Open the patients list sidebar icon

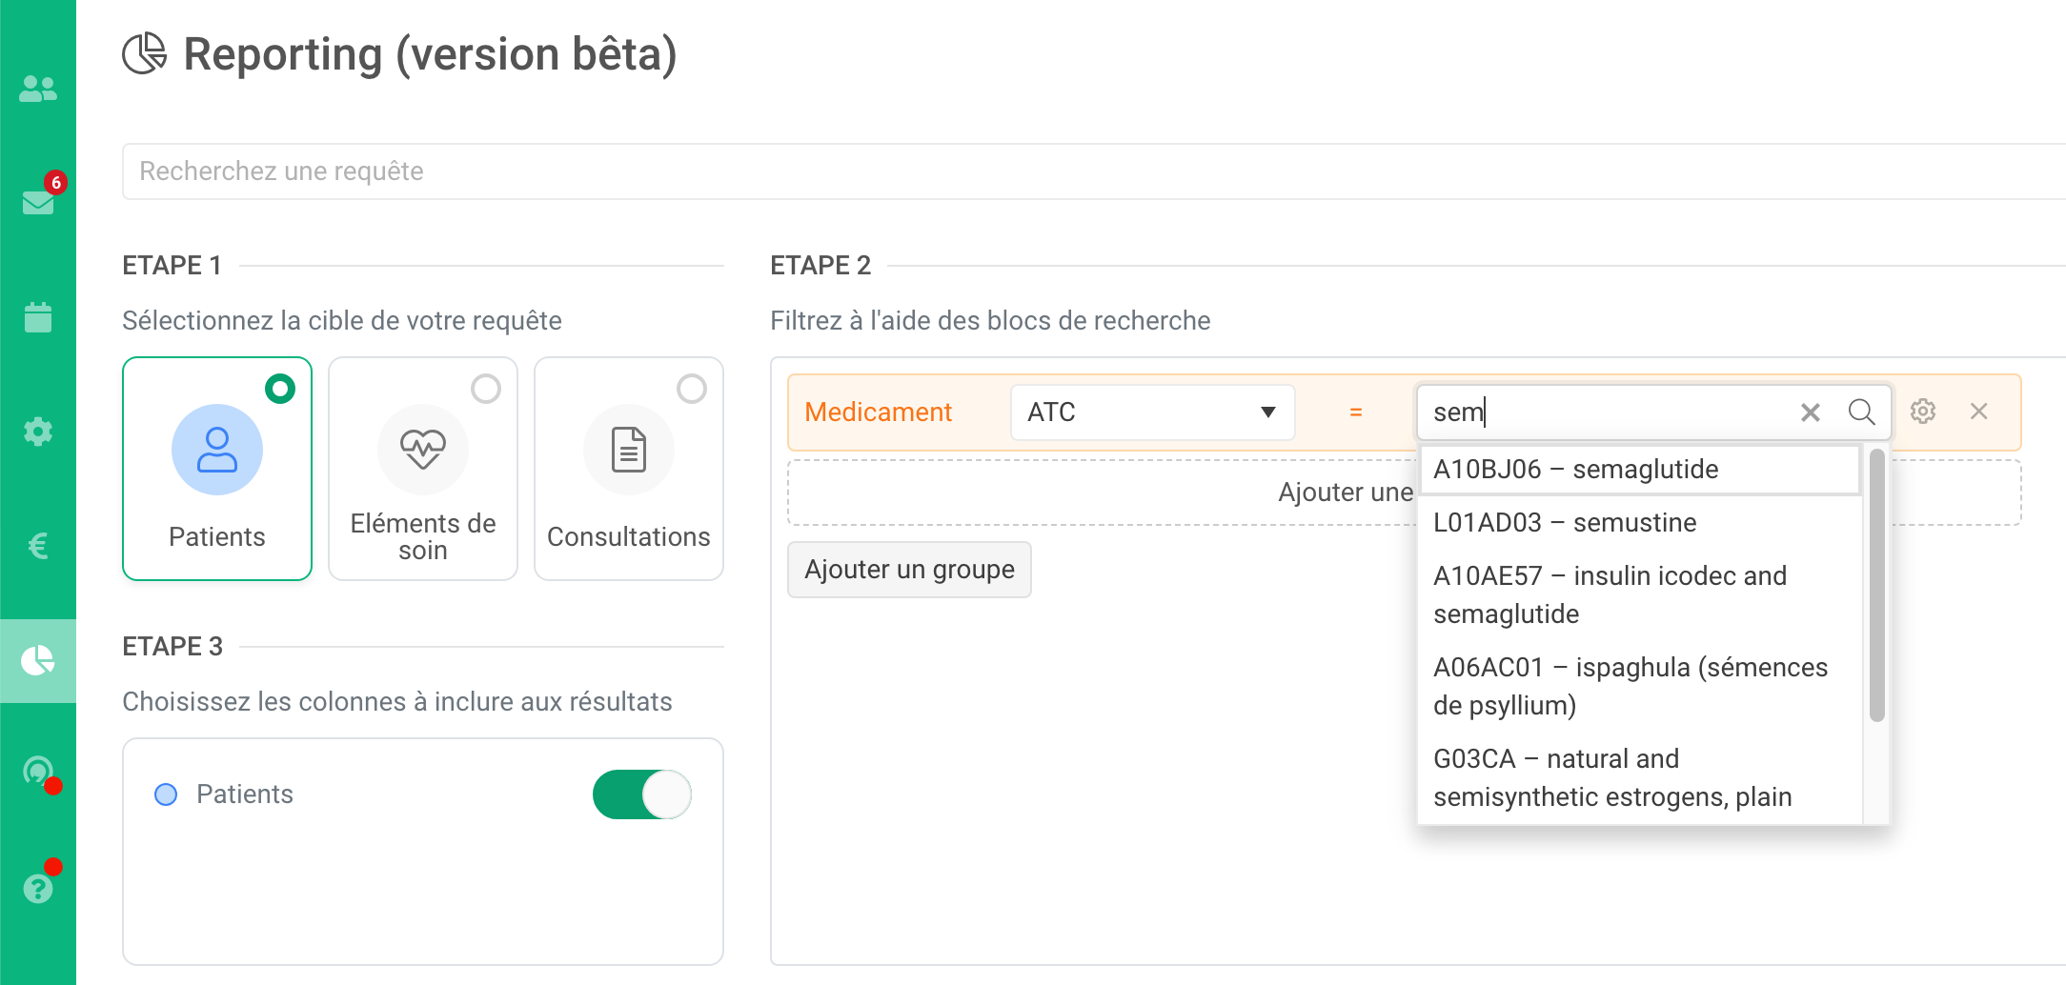38,89
